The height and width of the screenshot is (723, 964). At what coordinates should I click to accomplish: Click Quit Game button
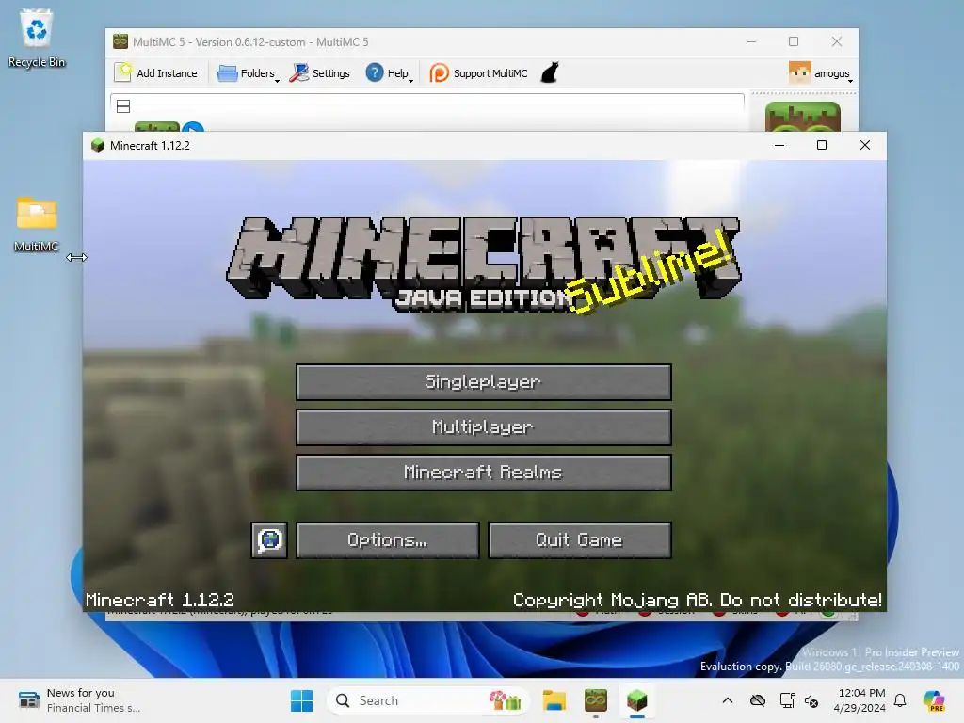pyautogui.click(x=580, y=540)
